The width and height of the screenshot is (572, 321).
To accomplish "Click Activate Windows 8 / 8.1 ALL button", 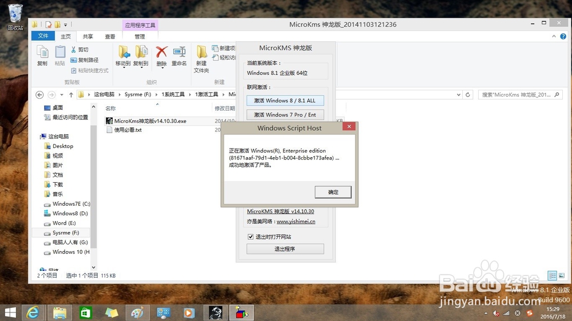I will point(285,101).
